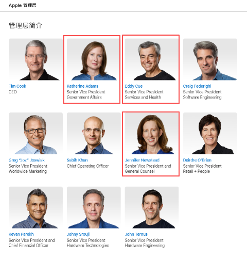Open Tim Cook's profile link
This screenshot has width=247, height=258.
(x=17, y=86)
